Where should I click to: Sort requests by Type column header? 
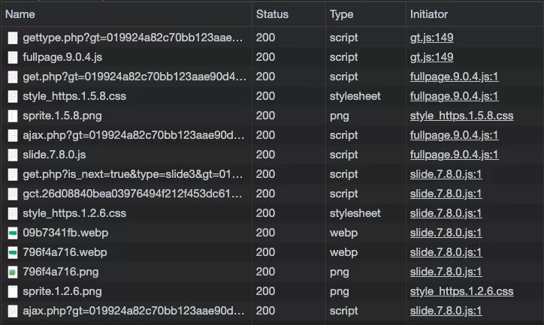tap(341, 14)
